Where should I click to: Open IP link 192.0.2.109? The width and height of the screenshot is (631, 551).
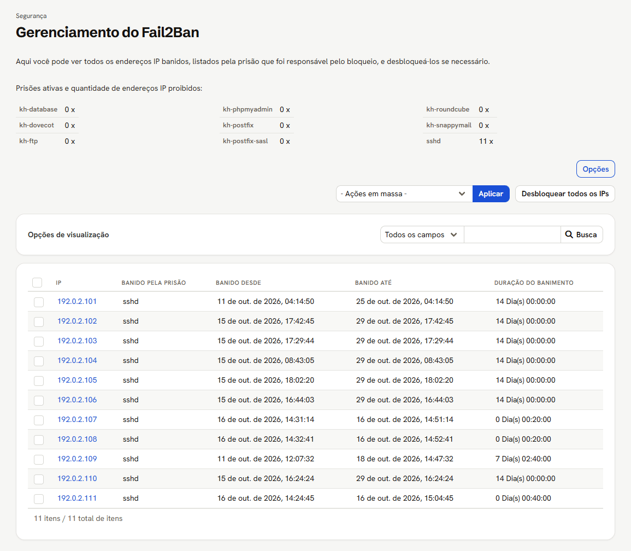pos(77,459)
